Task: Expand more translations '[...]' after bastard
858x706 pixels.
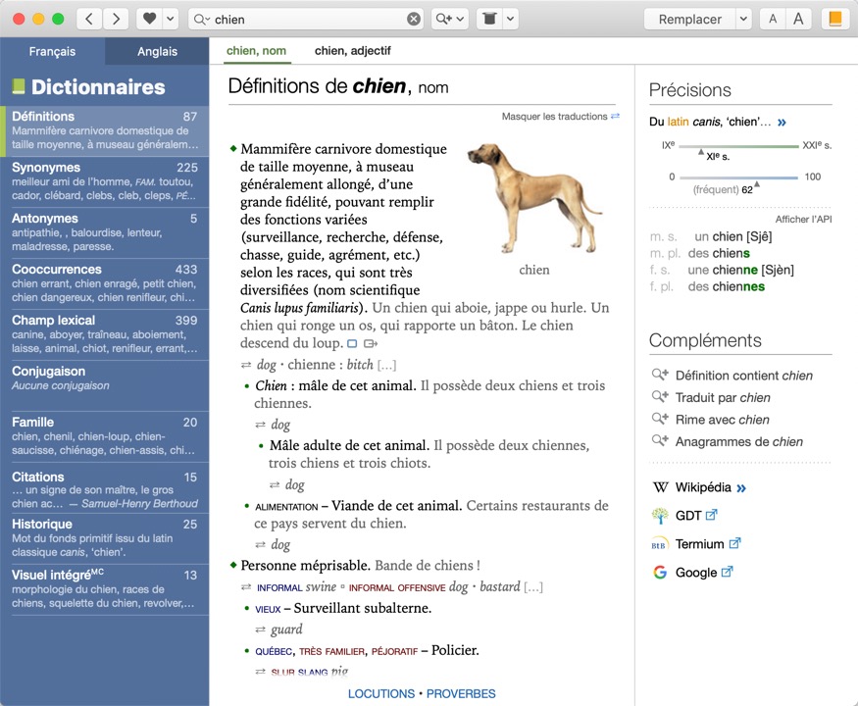Action: 533,587
